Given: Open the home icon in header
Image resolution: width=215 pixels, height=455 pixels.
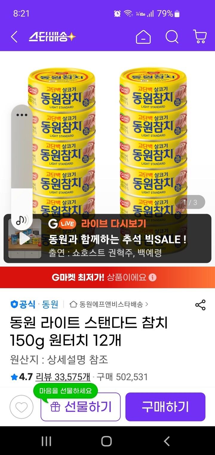Looking at the screenshot, I should coord(143,37).
